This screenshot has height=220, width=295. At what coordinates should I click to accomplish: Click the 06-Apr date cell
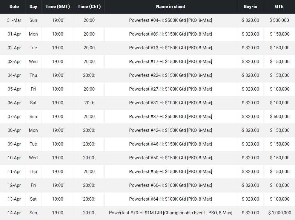click(x=14, y=103)
